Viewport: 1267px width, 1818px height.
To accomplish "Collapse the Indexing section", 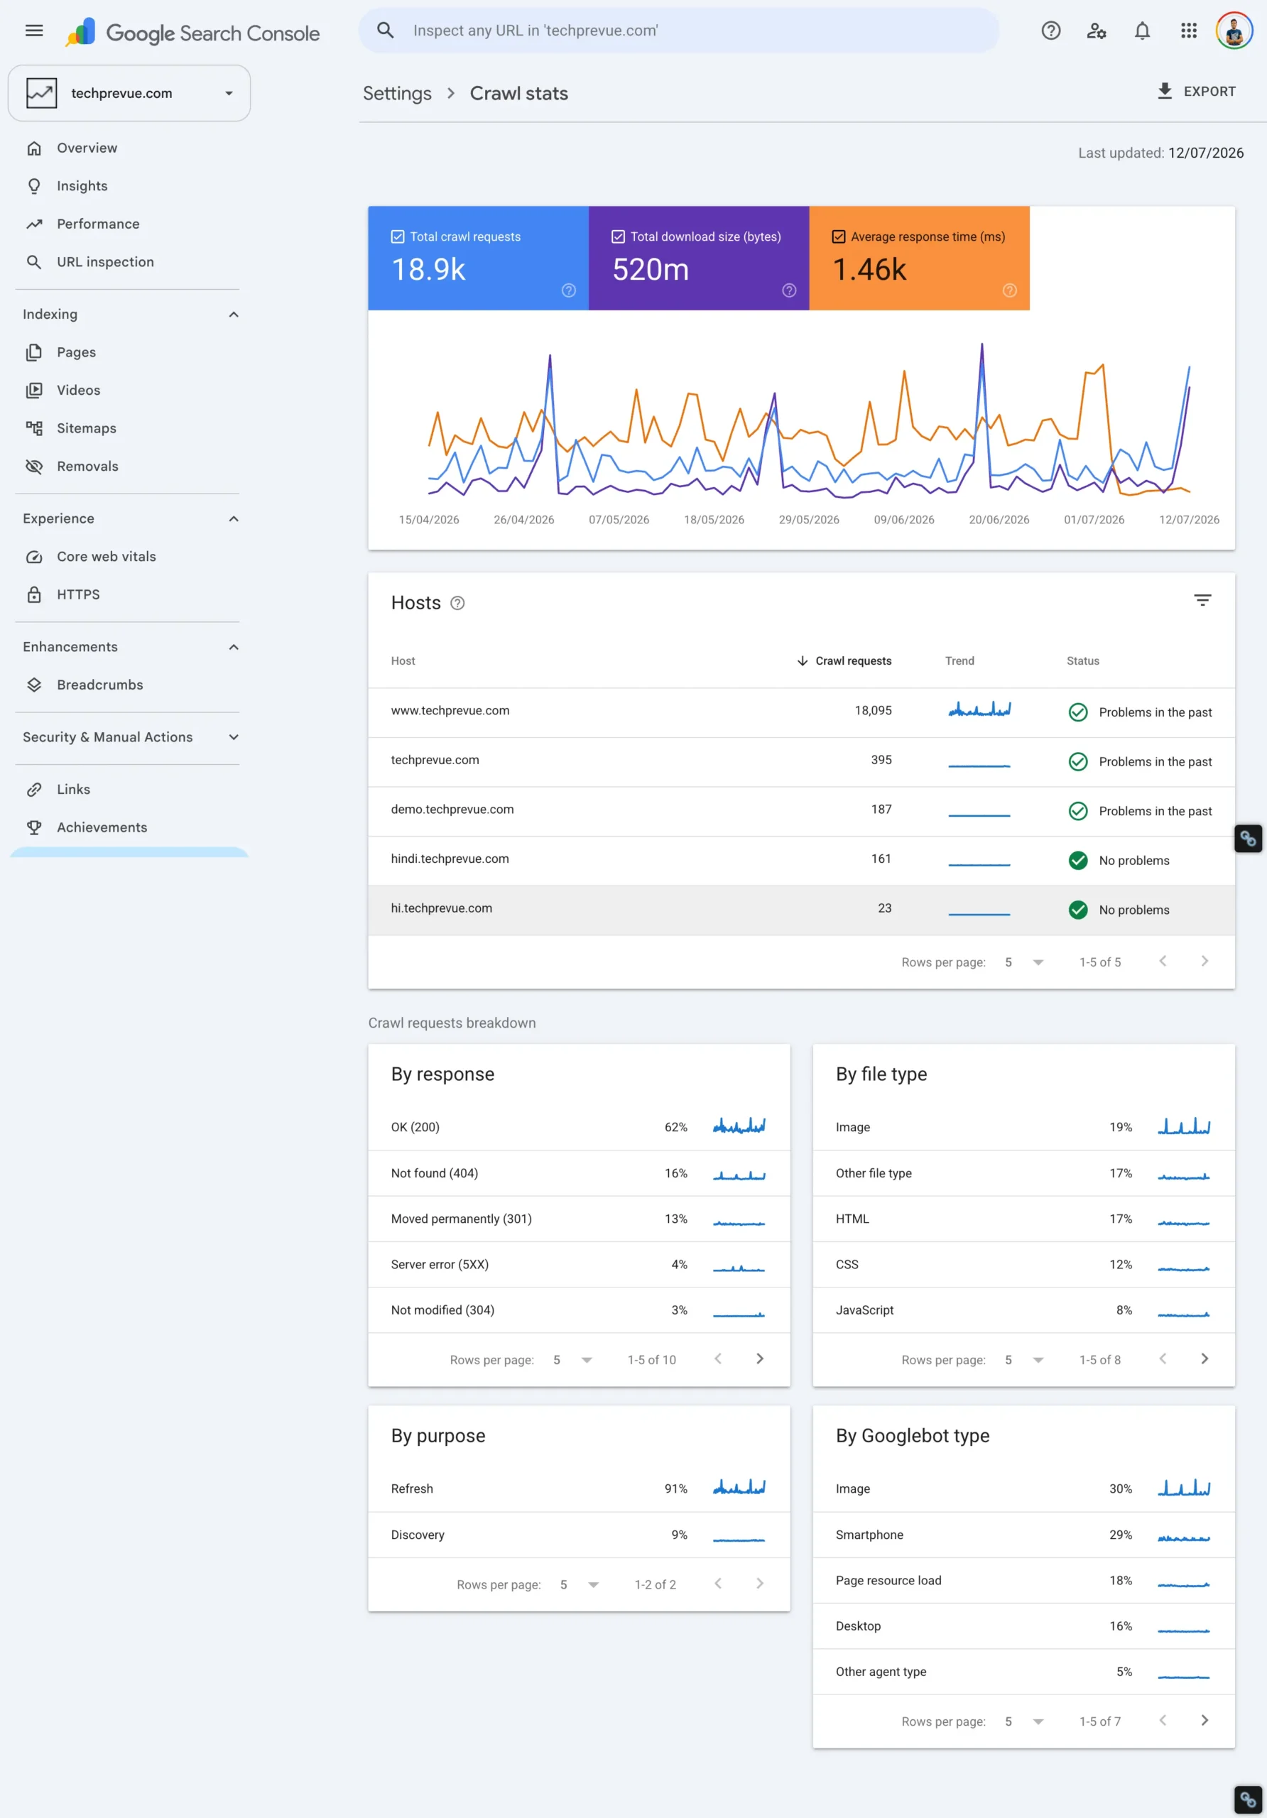I will click(234, 315).
